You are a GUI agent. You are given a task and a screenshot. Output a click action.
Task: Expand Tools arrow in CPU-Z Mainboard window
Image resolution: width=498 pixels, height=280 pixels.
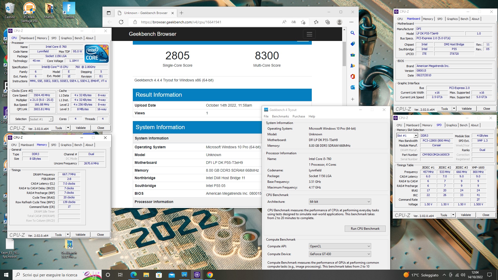(454, 109)
